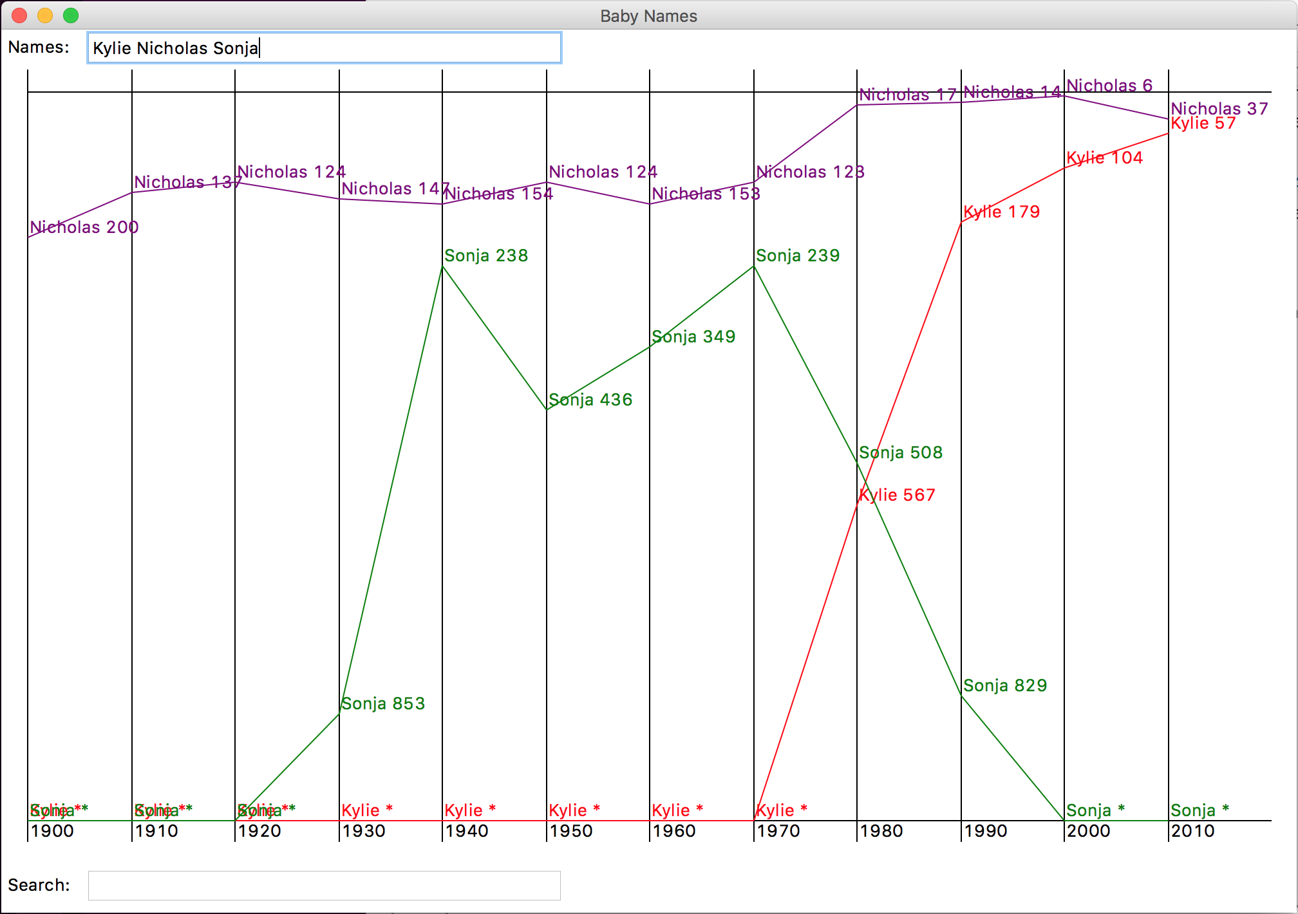This screenshot has width=1298, height=914.
Task: Click the Kylie 179 data label
Action: 1002,212
